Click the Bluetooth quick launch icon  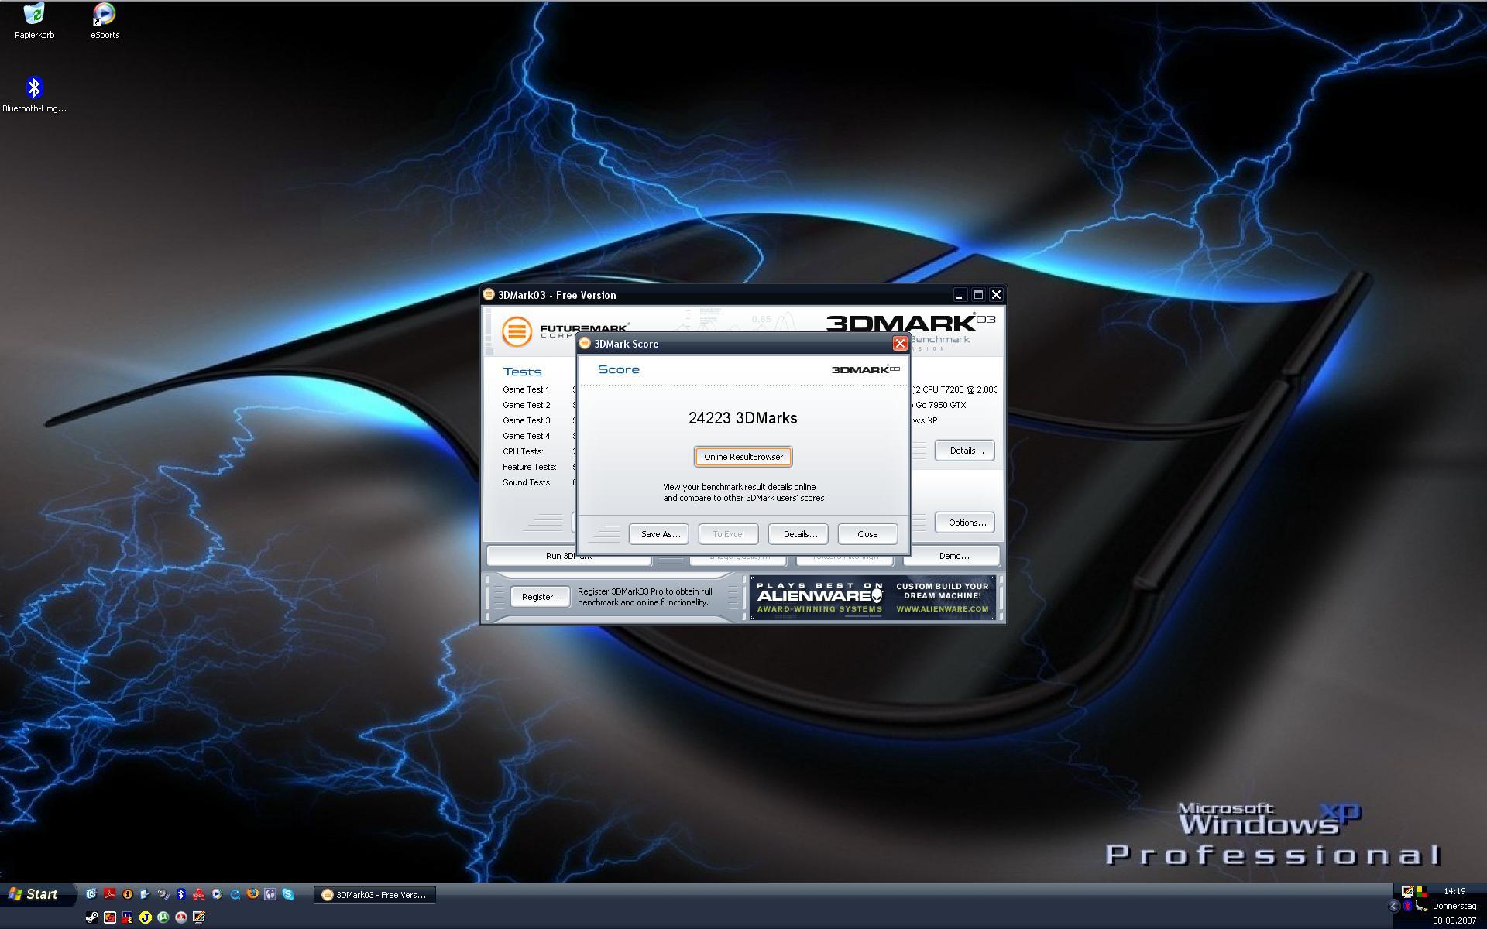[x=180, y=894]
